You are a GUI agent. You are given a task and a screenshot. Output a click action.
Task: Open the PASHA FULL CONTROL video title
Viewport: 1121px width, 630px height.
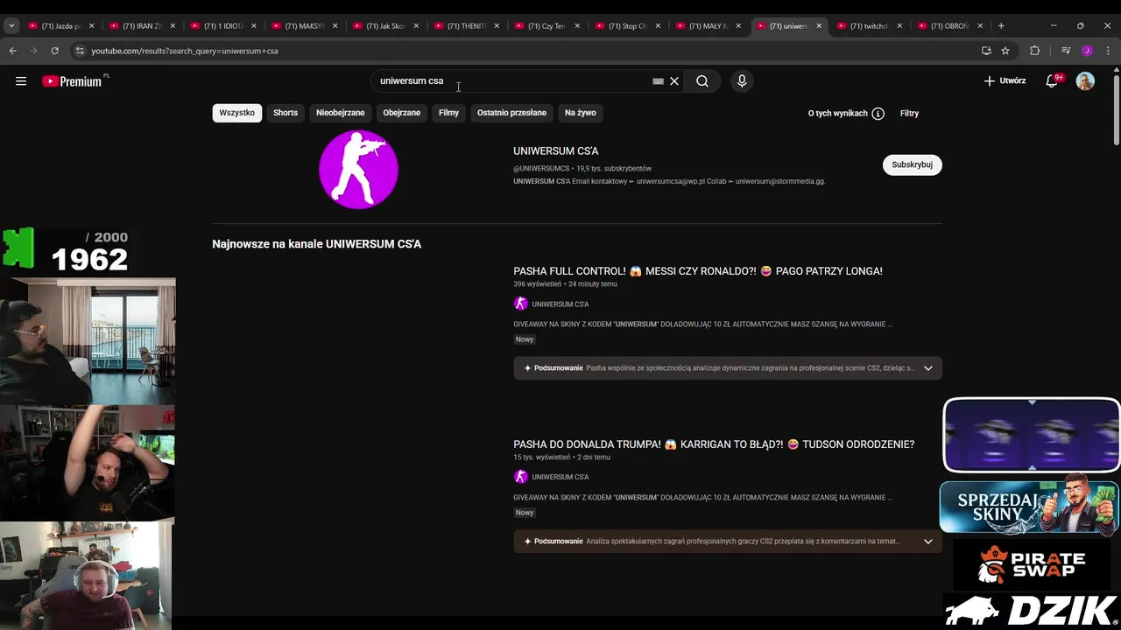697,271
